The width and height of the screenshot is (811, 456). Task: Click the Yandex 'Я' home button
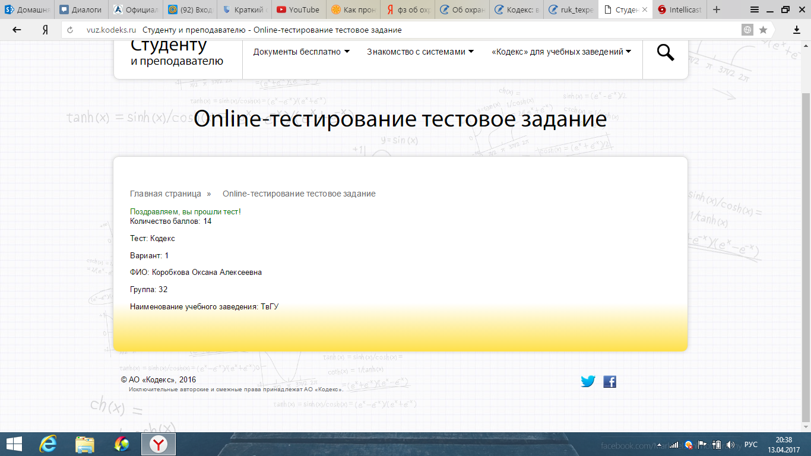click(x=45, y=30)
